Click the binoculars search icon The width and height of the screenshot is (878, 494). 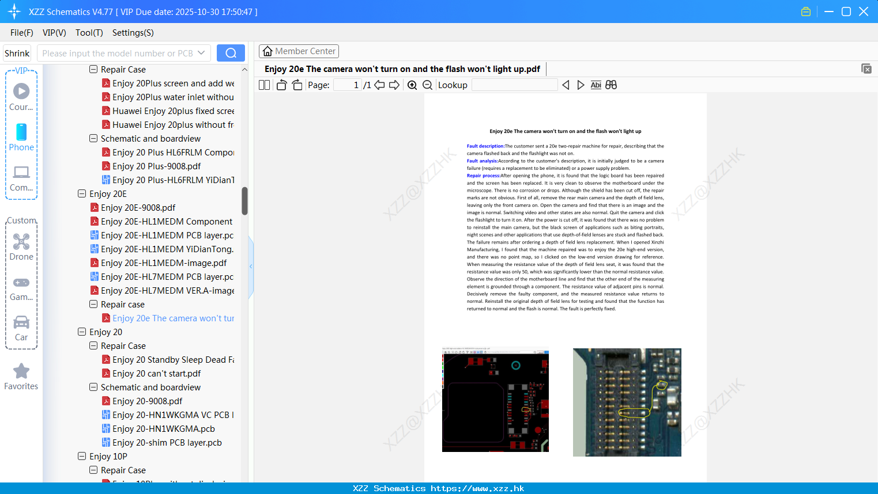pos(611,85)
